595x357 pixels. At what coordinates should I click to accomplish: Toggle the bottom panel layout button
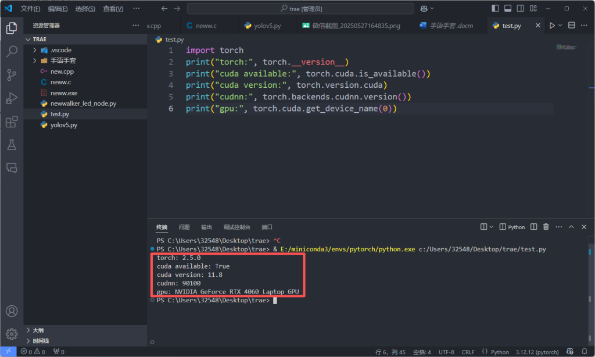point(507,9)
